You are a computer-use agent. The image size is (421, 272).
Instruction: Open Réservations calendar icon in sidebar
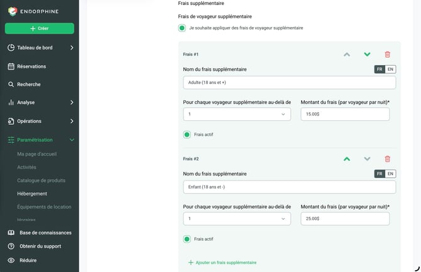tap(11, 66)
